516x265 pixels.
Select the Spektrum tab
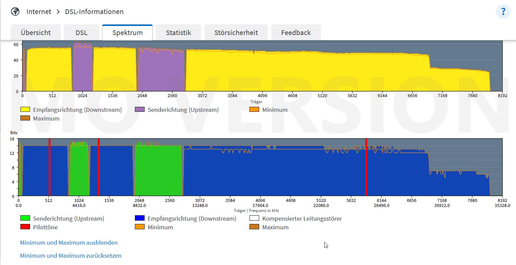pyautogui.click(x=128, y=33)
